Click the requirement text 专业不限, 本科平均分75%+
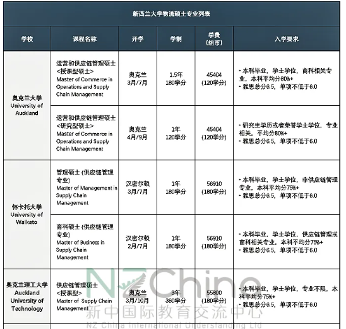This screenshot has width=346, height=329. pyautogui.click(x=289, y=292)
